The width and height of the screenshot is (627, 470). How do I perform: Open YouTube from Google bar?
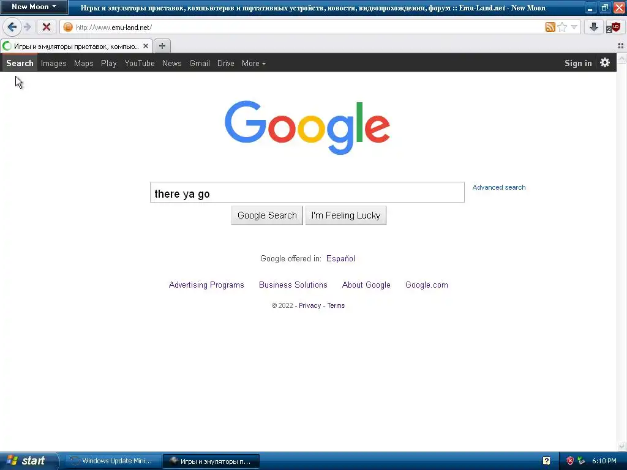click(x=140, y=63)
